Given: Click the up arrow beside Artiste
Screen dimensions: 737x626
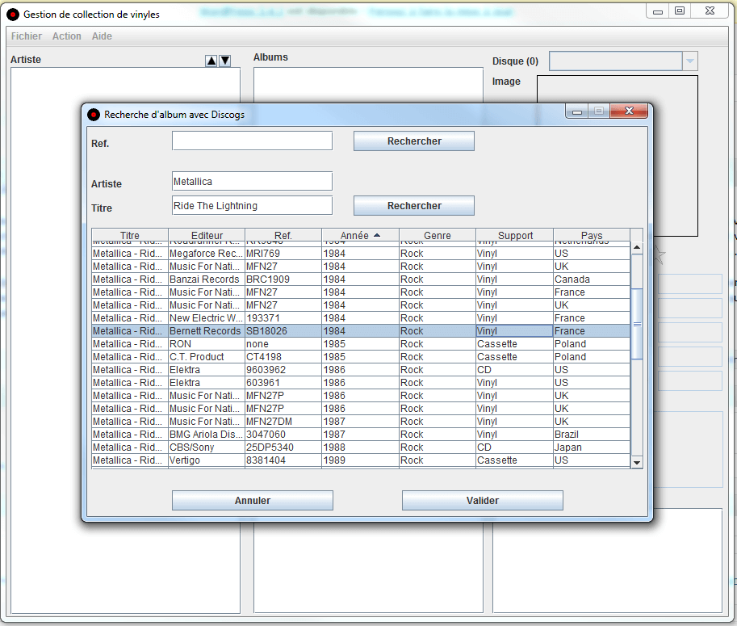Looking at the screenshot, I should (211, 61).
